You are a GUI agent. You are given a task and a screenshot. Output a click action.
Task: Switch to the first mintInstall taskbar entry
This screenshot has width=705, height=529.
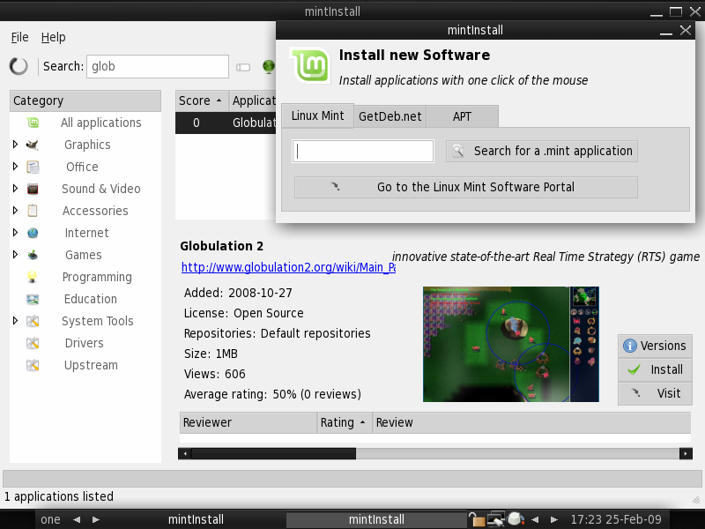point(196,519)
